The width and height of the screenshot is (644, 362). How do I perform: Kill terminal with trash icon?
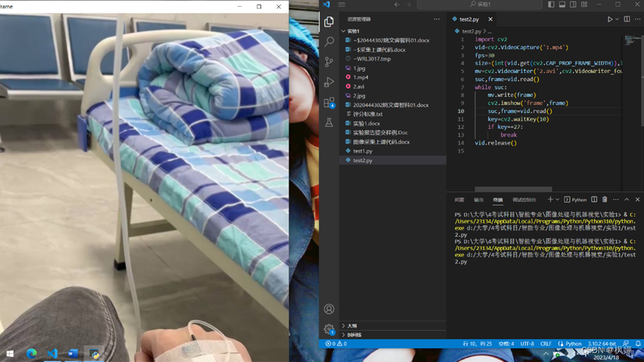(x=604, y=200)
